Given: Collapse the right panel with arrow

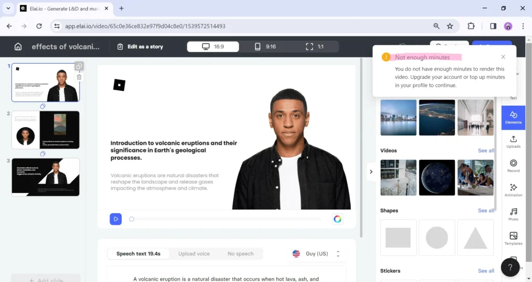Looking at the screenshot, I should [371, 172].
